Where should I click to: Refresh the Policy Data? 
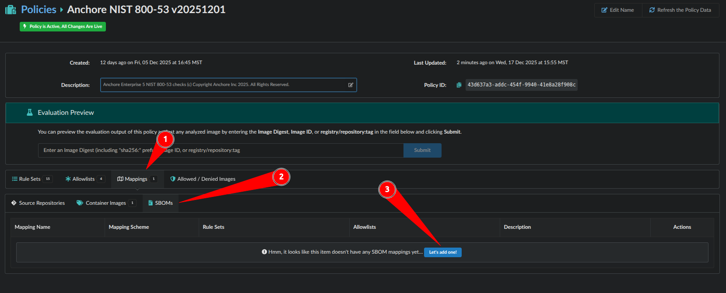click(680, 10)
